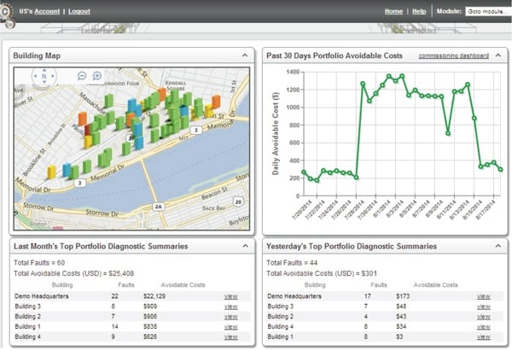Click the gear logo icon in header

pos(5,12)
